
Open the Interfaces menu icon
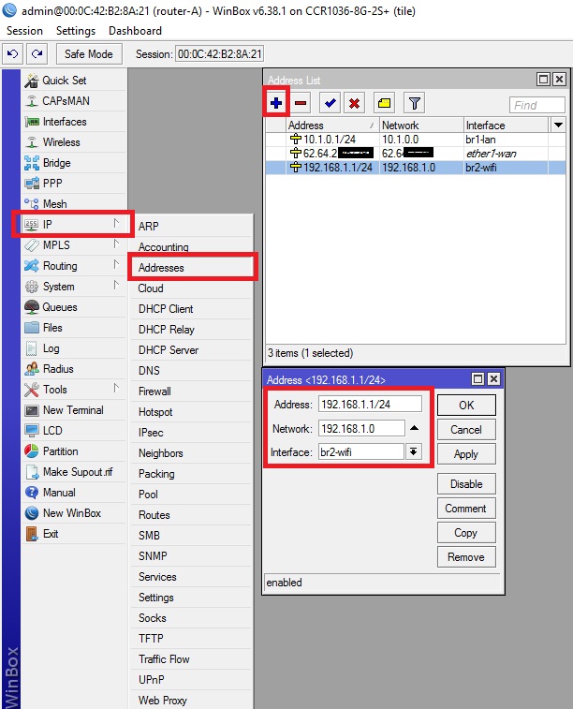tap(32, 122)
